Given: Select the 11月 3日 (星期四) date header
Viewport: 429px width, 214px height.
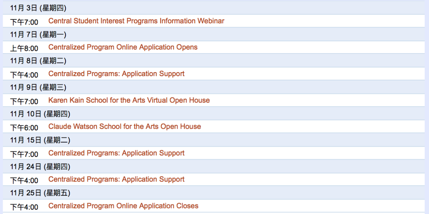Looking at the screenshot, I should coord(38,8).
